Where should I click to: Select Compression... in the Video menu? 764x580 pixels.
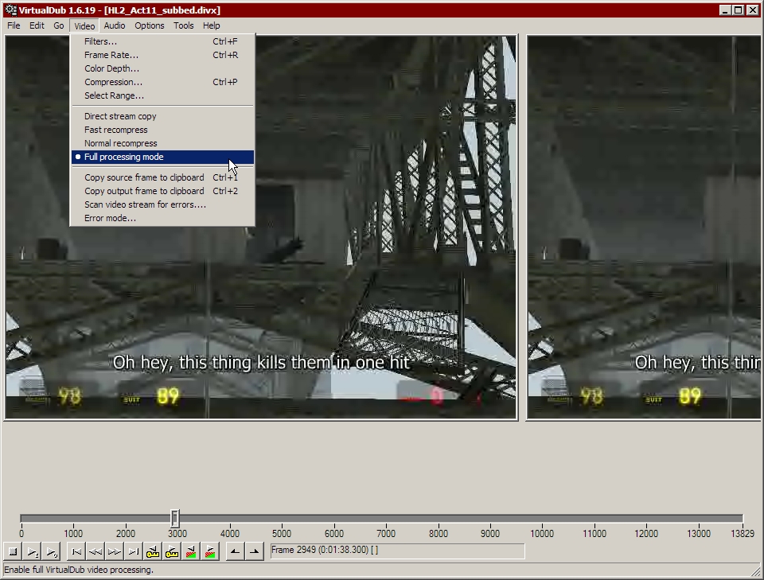162,82
